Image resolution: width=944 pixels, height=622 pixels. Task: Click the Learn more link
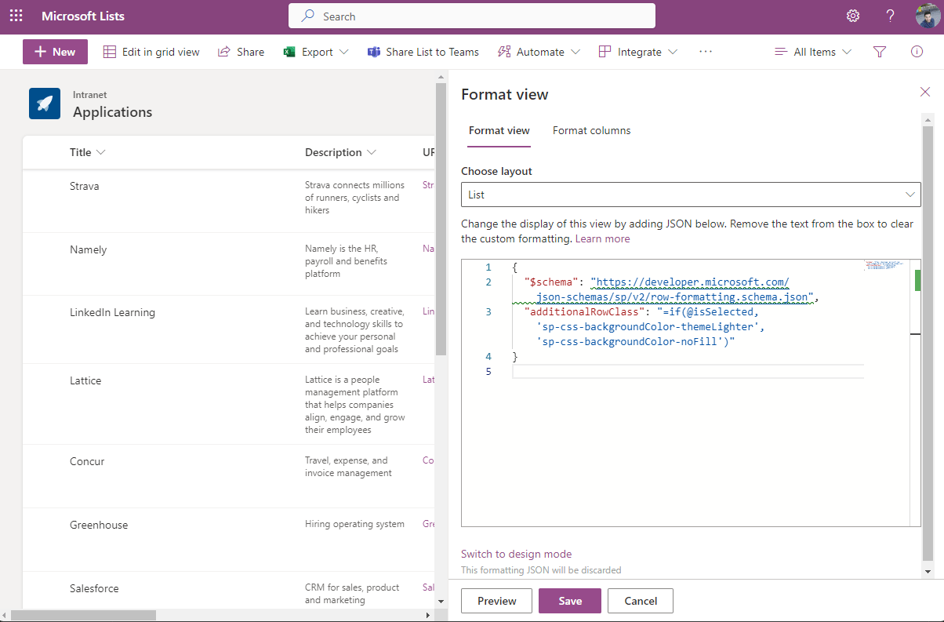[602, 238]
